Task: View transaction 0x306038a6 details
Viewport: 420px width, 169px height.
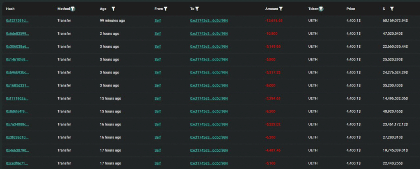Action: tap(17, 47)
